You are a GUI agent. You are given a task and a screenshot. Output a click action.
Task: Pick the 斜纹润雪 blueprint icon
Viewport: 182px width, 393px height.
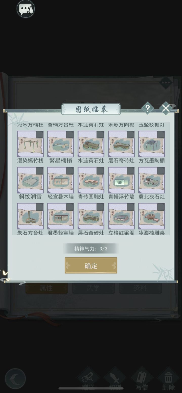pyautogui.click(x=30, y=180)
